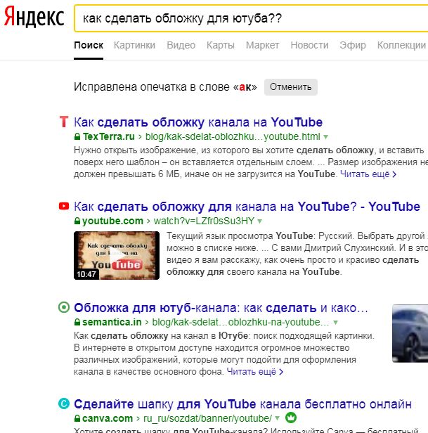Click the blog/kak-sdelat...oblozhku-na-youtube path link
The height and width of the screenshot is (433, 428).
[240, 322]
